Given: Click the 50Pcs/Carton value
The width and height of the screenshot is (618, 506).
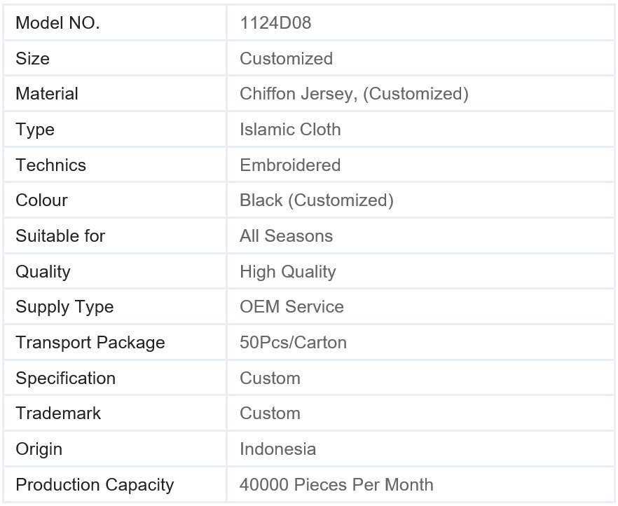Looking at the screenshot, I should click(x=293, y=343).
